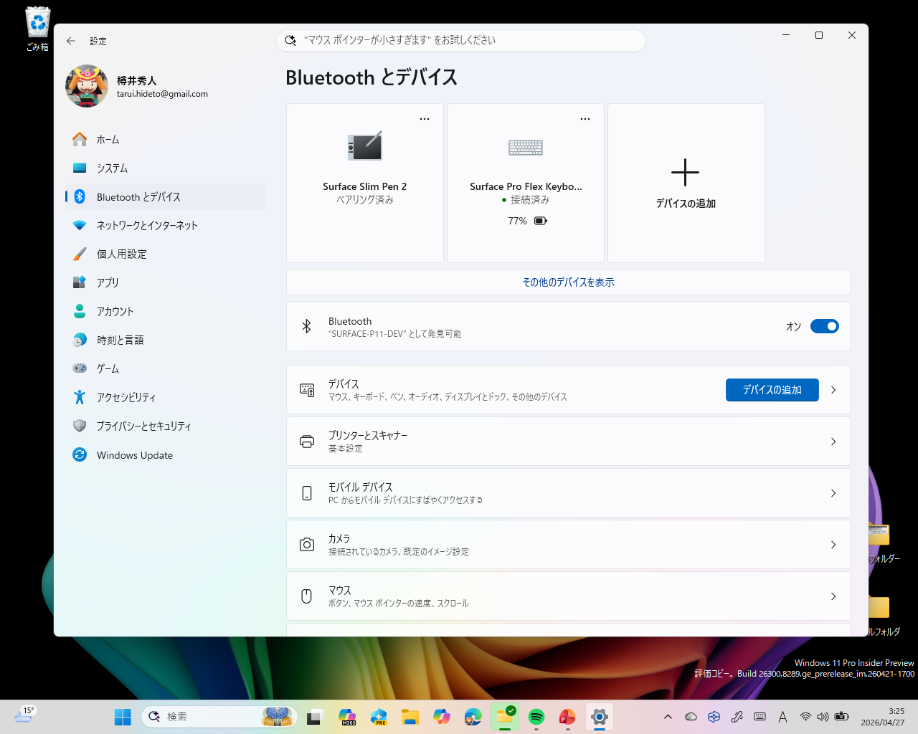
Task: Turn off the Bluetooth toggle
Action: 825,326
